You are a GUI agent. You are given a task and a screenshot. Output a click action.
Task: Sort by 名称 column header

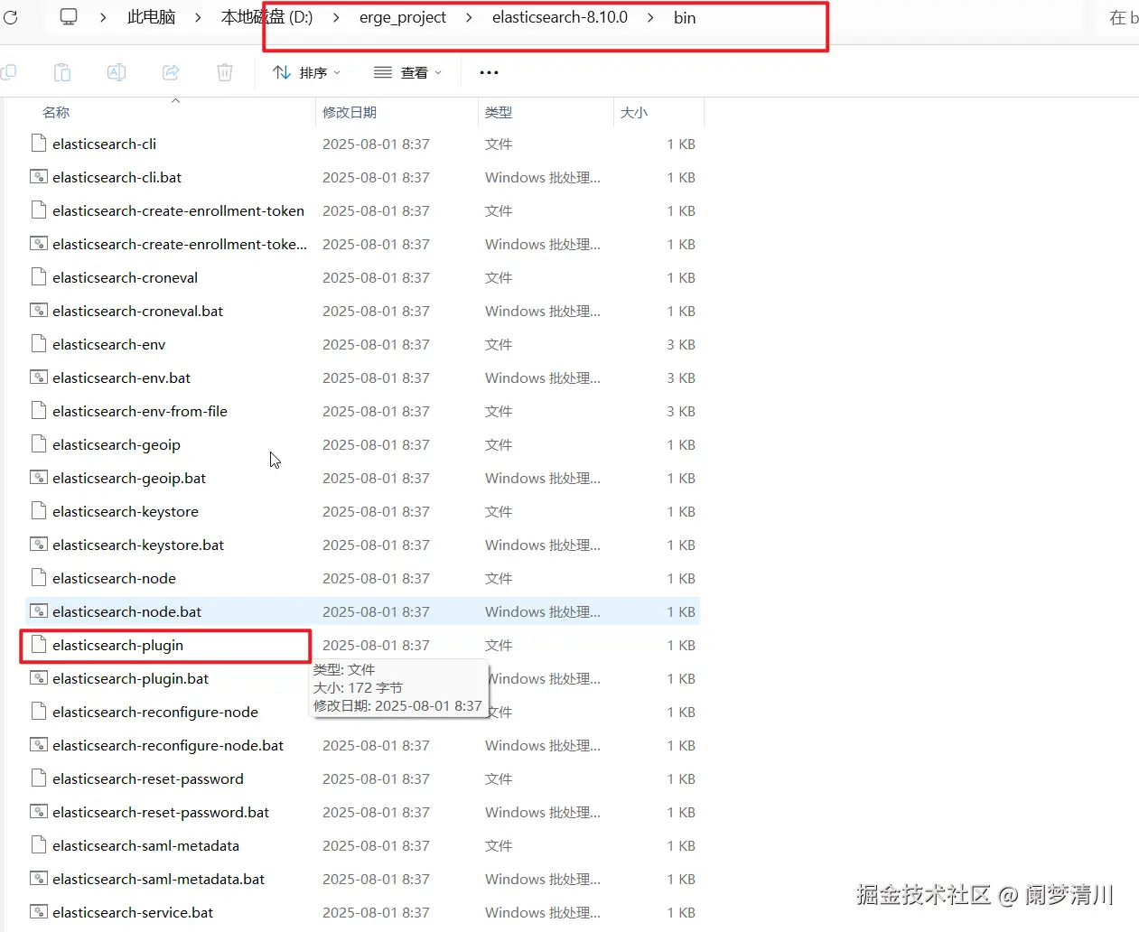click(x=56, y=112)
